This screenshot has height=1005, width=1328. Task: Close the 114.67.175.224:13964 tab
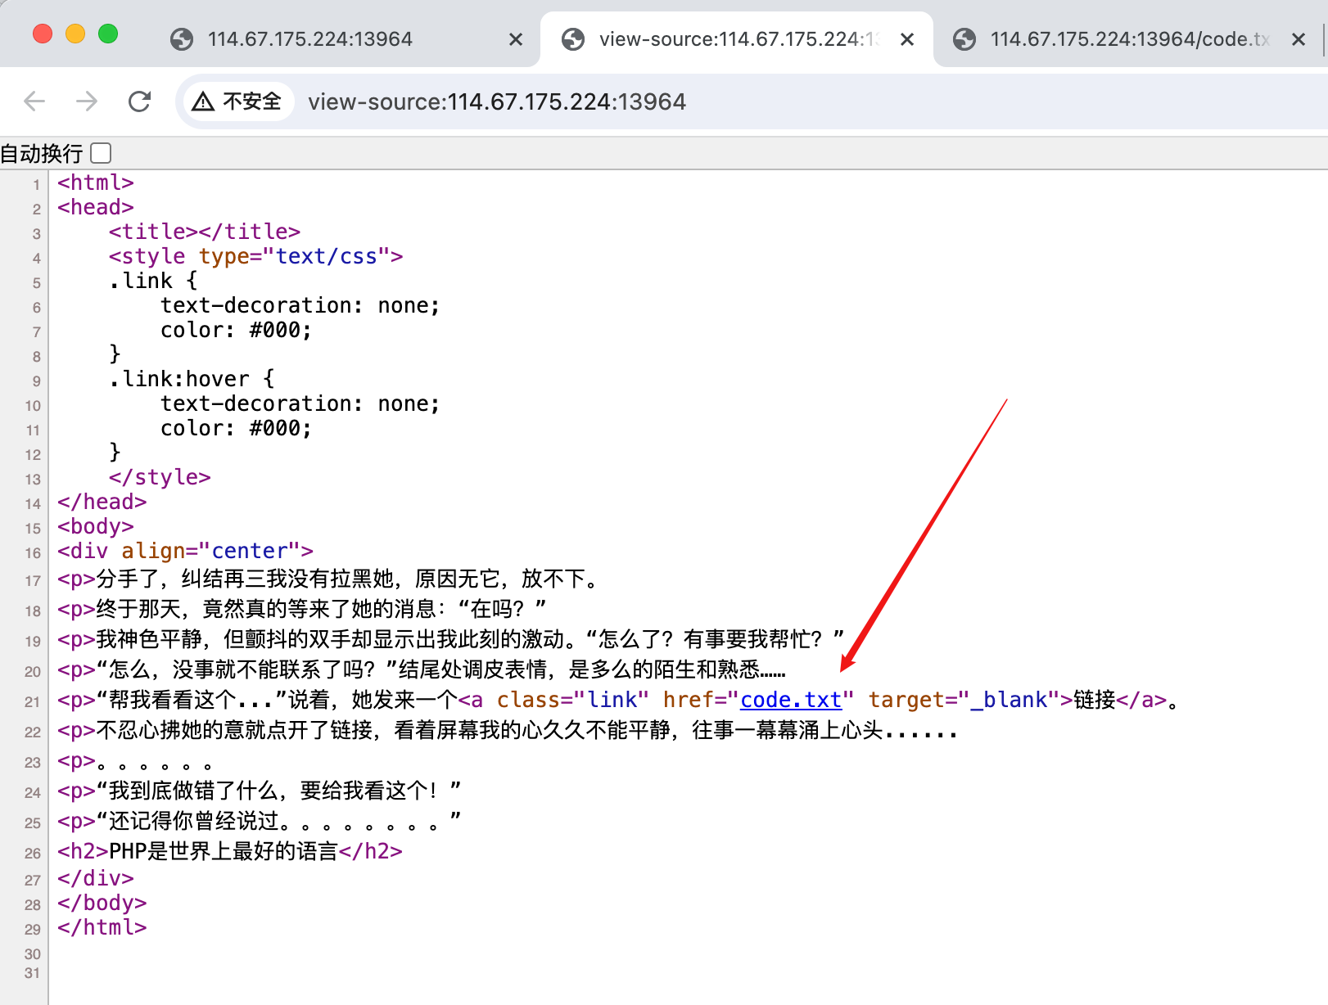tap(516, 38)
